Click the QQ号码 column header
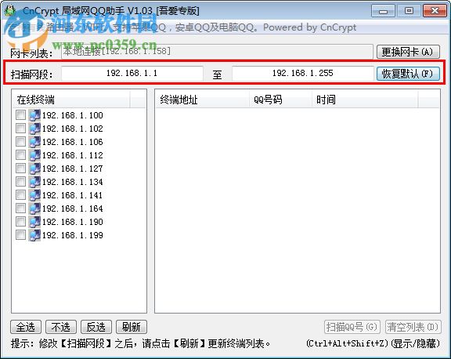The width and height of the screenshot is (451, 359). (280, 100)
